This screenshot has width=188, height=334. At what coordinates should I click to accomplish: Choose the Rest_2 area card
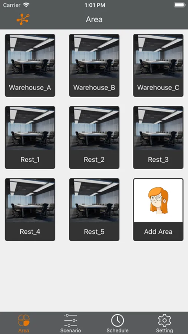pyautogui.click(x=94, y=137)
